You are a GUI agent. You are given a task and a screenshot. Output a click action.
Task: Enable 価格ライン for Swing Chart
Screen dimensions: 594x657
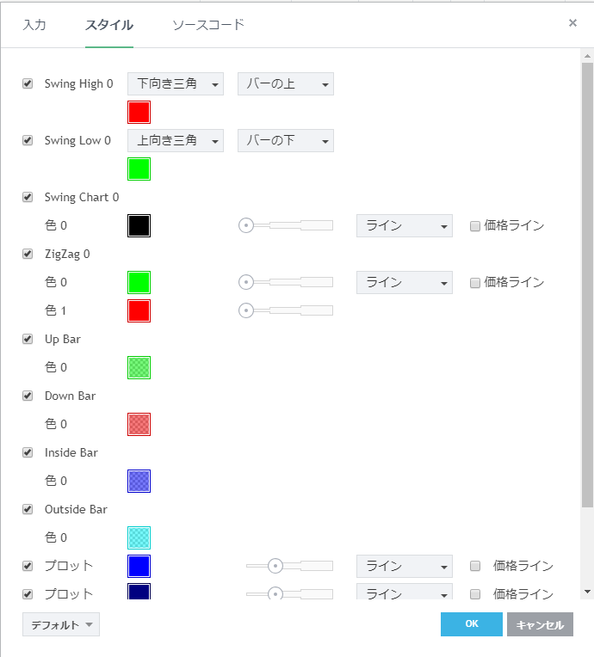point(475,226)
